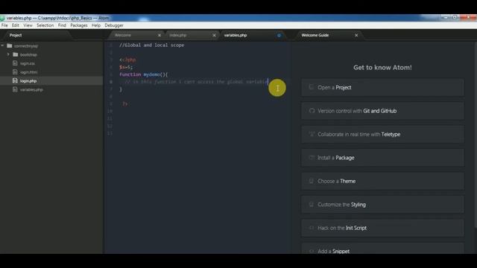477x268 pixels.
Task: Expand the Hack on the Init Script section
Action: click(x=382, y=228)
